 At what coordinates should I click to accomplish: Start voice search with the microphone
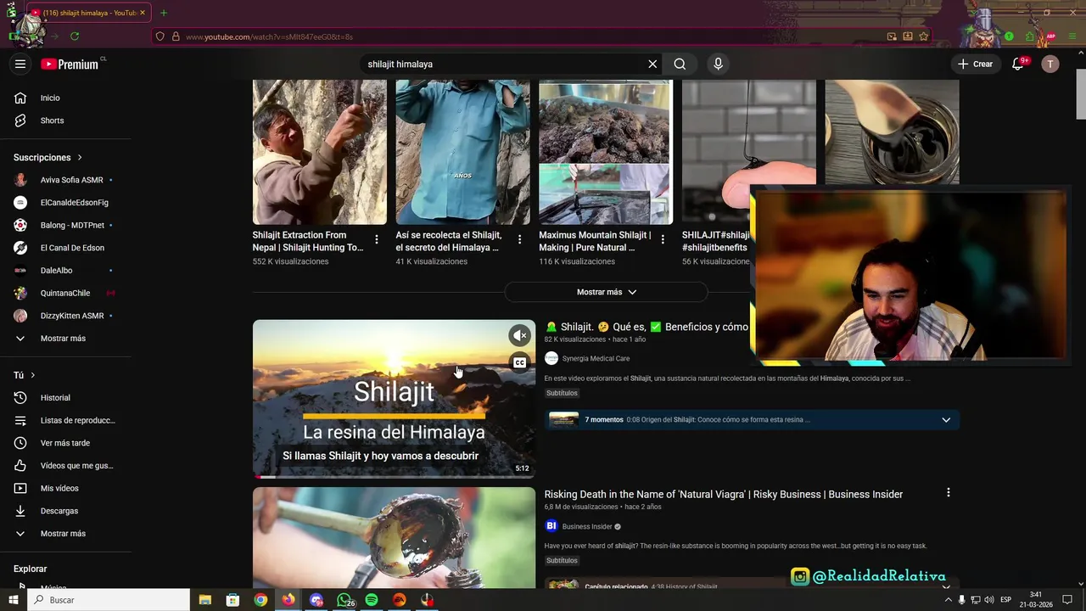tap(718, 64)
